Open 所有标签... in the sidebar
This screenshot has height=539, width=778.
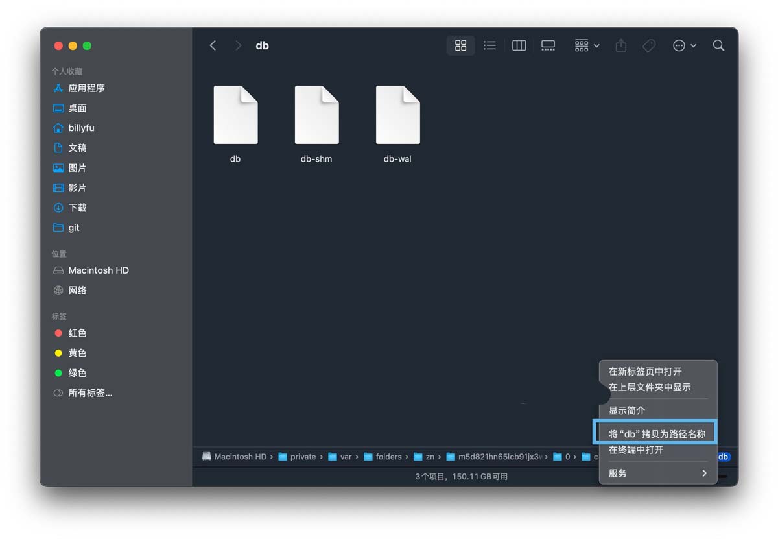90,392
